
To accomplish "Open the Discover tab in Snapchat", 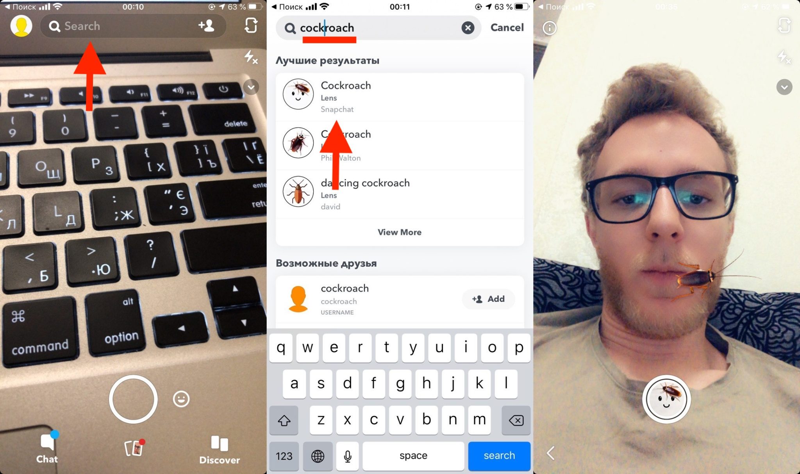I will (221, 449).
